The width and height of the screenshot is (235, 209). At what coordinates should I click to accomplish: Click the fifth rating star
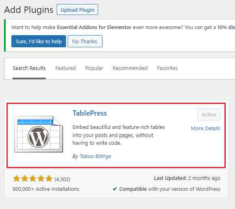[x=49, y=179]
